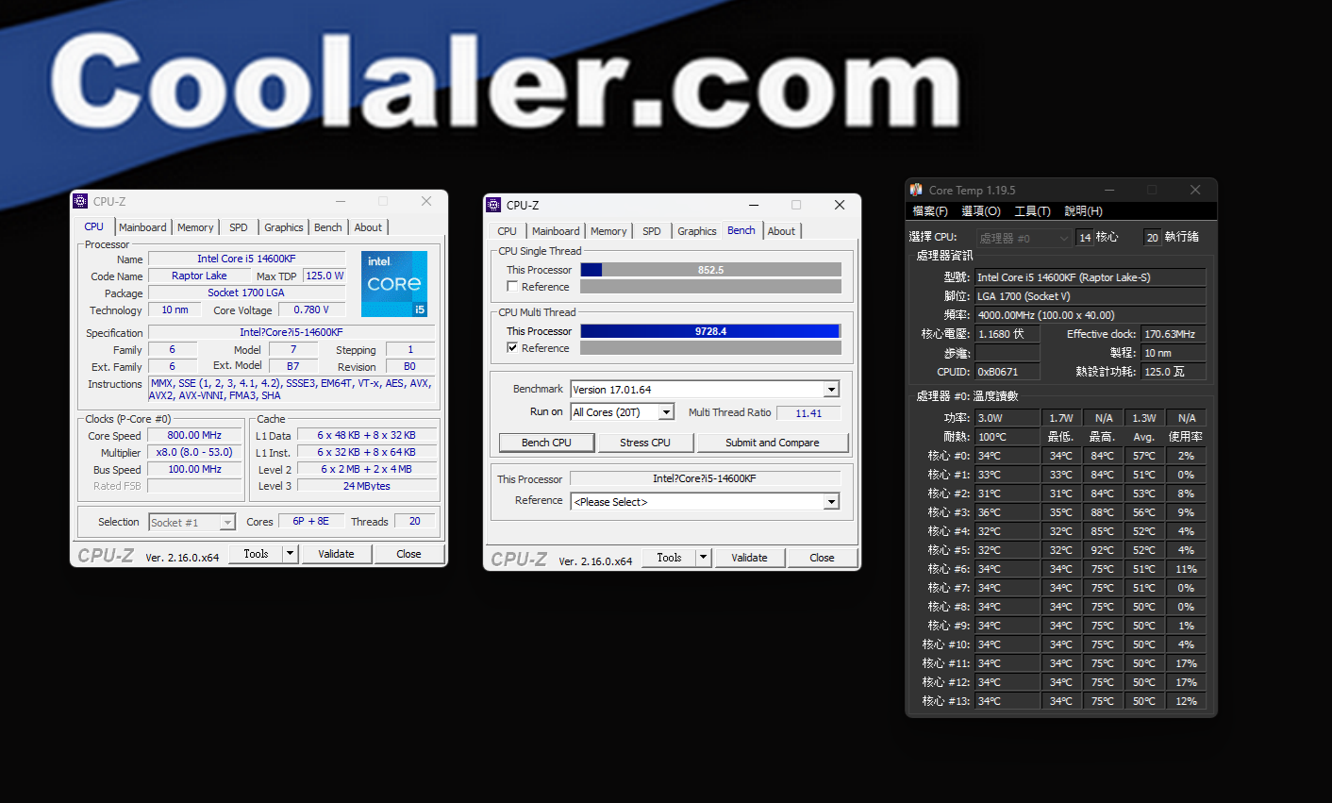The image size is (1332, 803).
Task: Open the Socket #1 selection dropdown
Action: pyautogui.click(x=227, y=523)
